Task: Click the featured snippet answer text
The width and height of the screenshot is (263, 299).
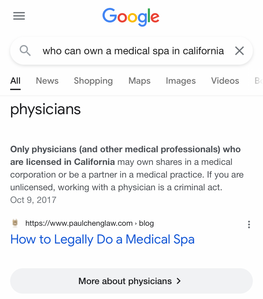Action: [127, 168]
